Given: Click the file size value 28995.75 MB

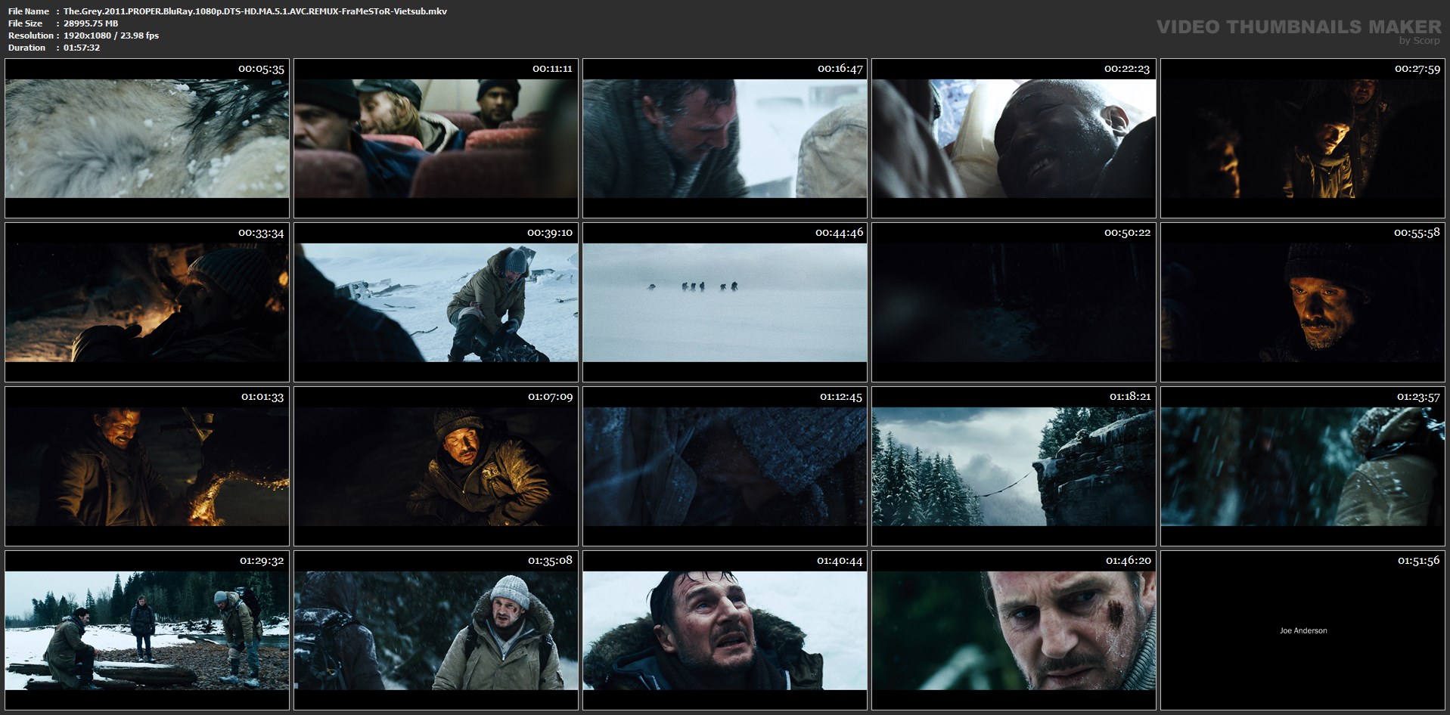Looking at the screenshot, I should coord(91,23).
